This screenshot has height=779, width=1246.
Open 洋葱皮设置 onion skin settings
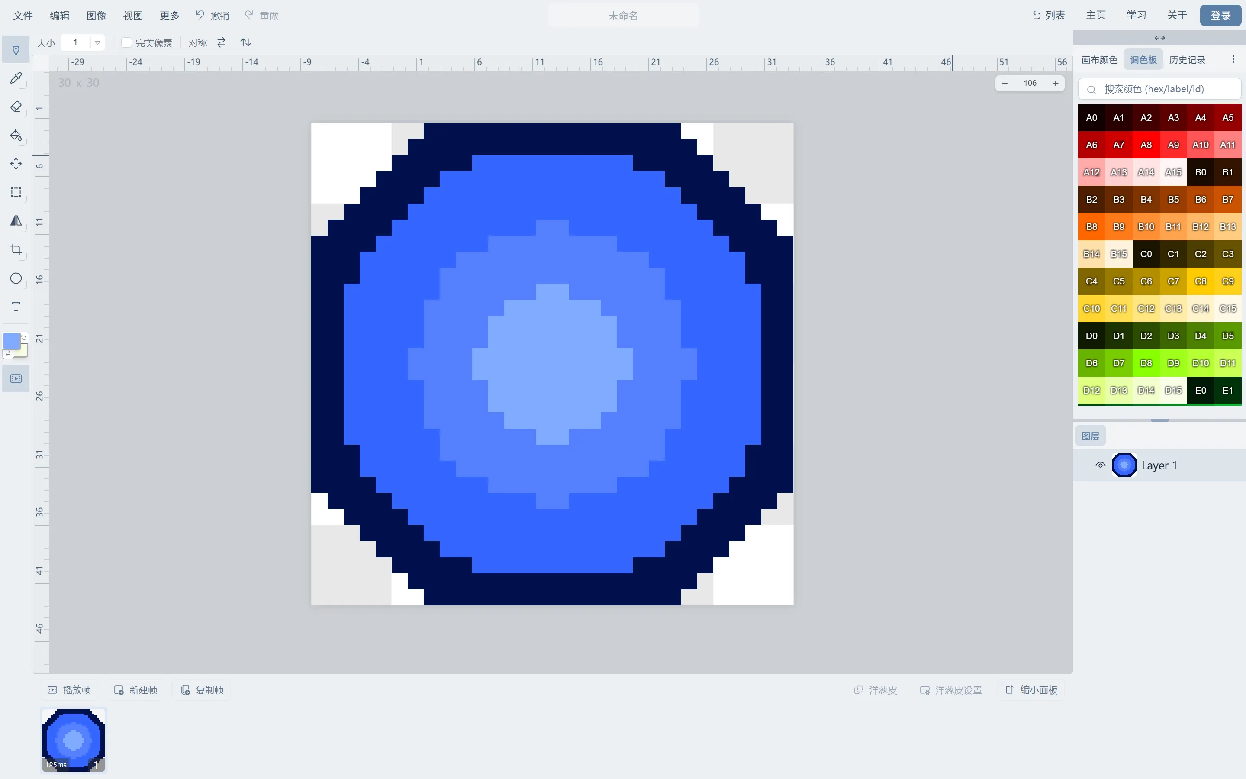951,690
